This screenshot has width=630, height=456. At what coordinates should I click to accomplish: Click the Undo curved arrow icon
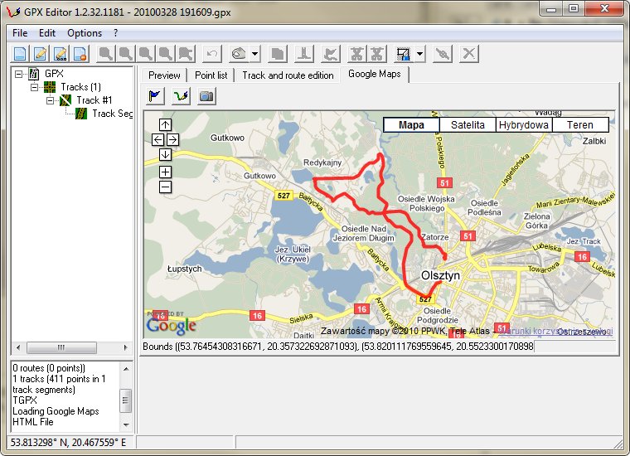click(x=212, y=53)
